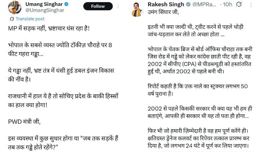Click the 10h timestamp on Rakesh Singh's post
The height and width of the screenshot is (152, 265).
coord(228,4)
